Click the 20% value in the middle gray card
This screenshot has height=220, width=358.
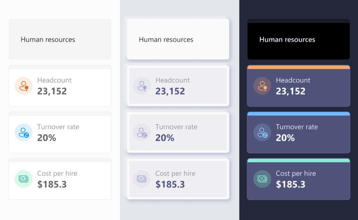point(165,138)
